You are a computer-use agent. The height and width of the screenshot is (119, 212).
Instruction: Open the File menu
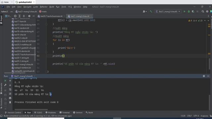point(8,7)
